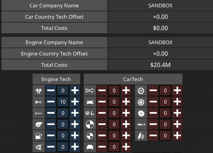Viewport: 213px width, 153px height.
Task: Decrease the exhaust tech value
Action: coord(51,147)
